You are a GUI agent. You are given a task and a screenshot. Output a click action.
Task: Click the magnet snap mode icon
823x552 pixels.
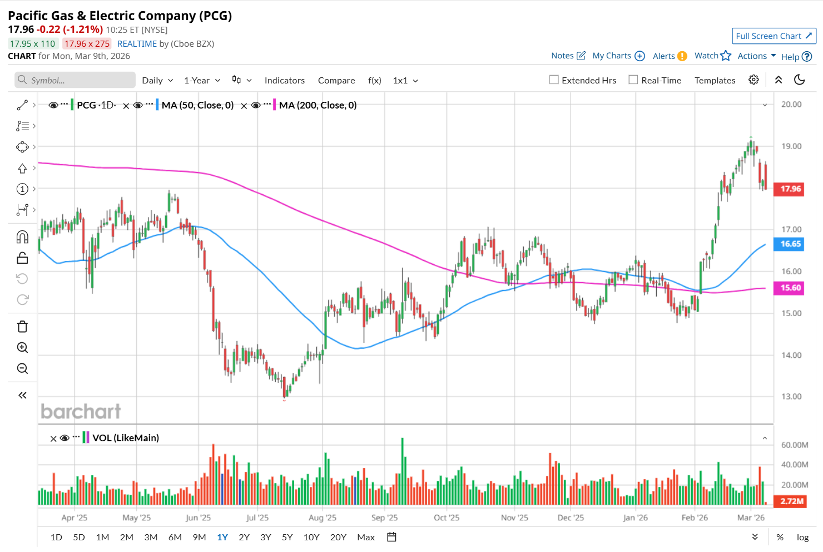tap(22, 237)
